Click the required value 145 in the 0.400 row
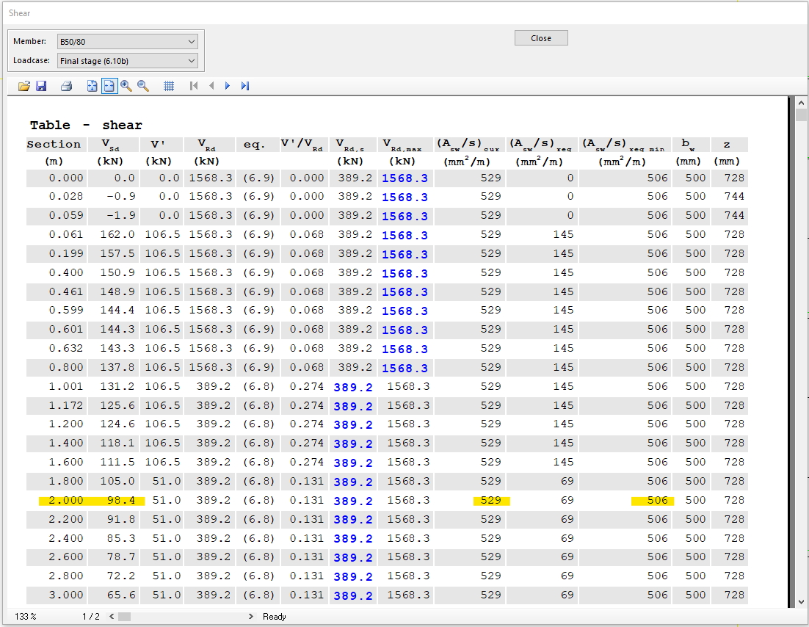Image resolution: width=809 pixels, height=627 pixels. click(x=563, y=272)
